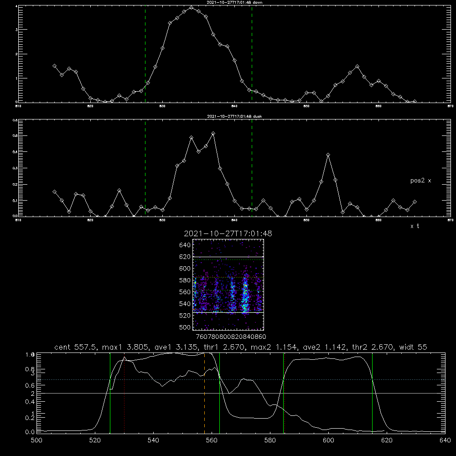Click the "540" label on bottom plot x-axis

pos(153,440)
